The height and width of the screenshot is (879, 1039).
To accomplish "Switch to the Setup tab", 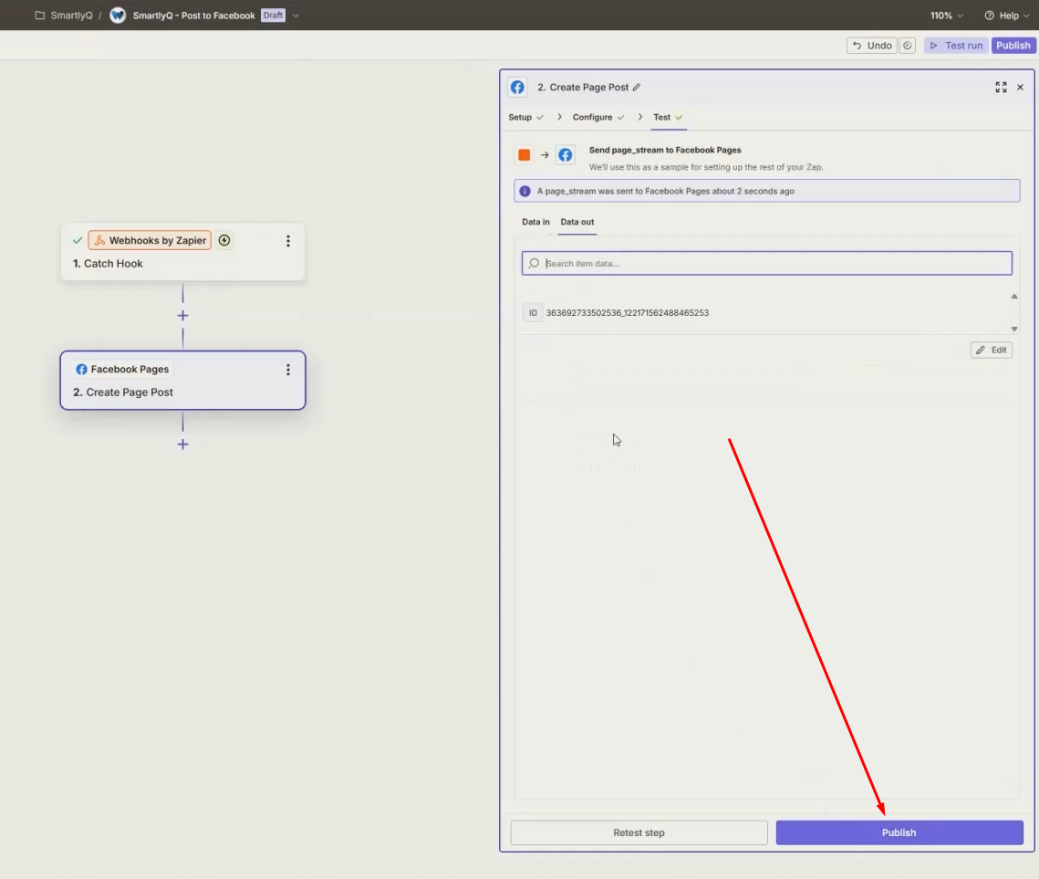I will point(526,118).
